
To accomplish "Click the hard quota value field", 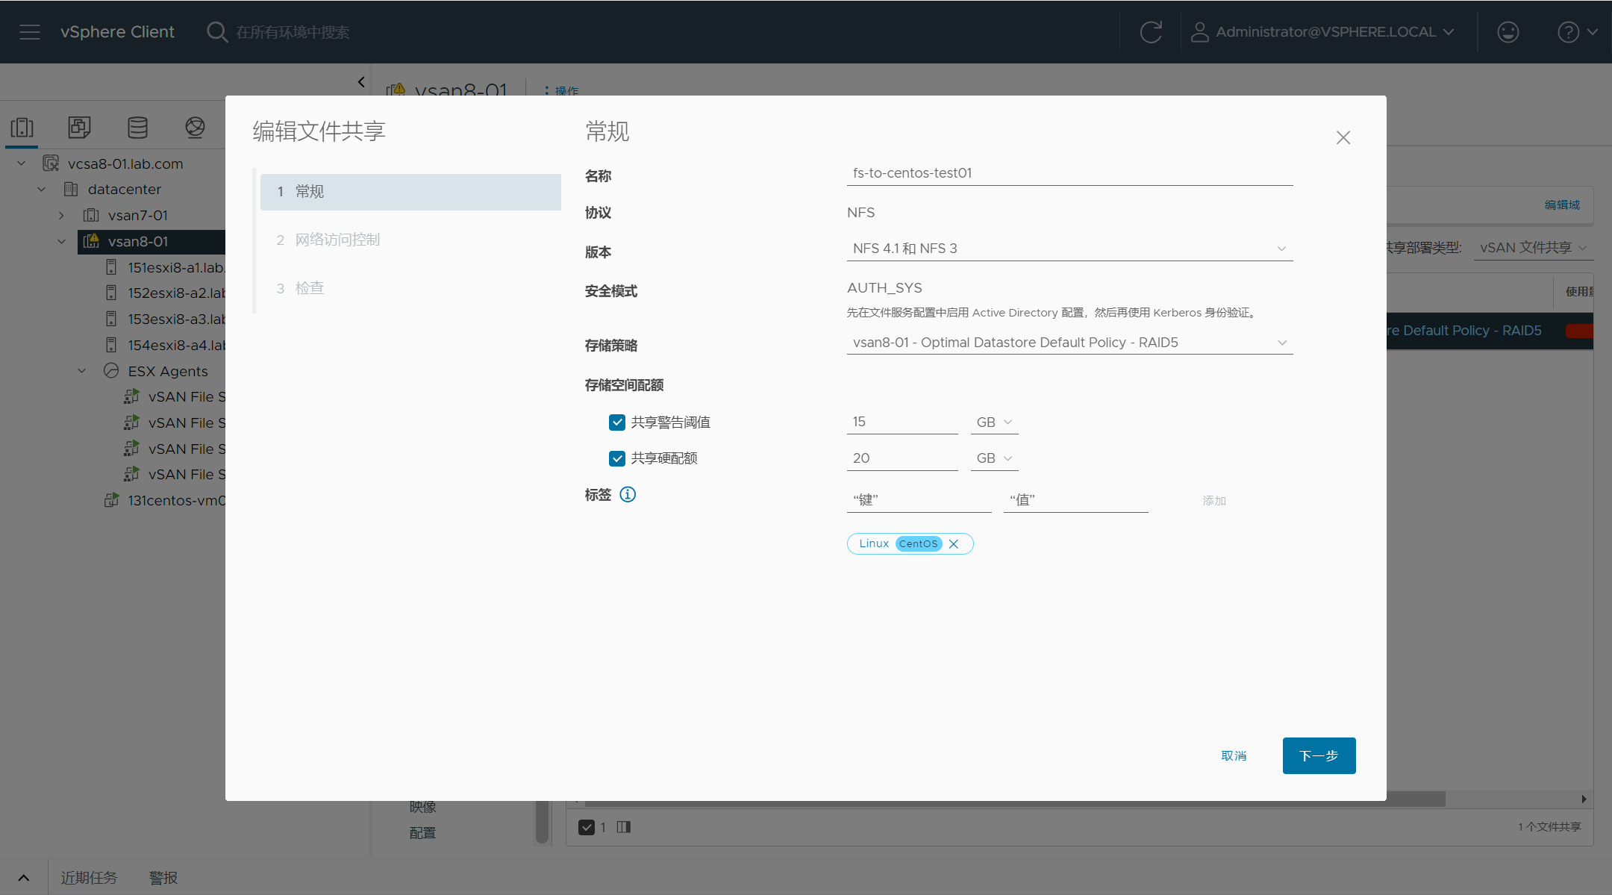I will [x=902, y=458].
